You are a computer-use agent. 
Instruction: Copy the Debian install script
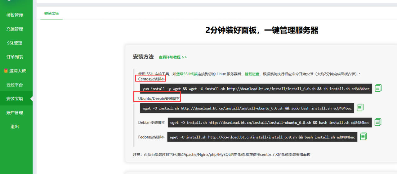[x=378, y=122]
